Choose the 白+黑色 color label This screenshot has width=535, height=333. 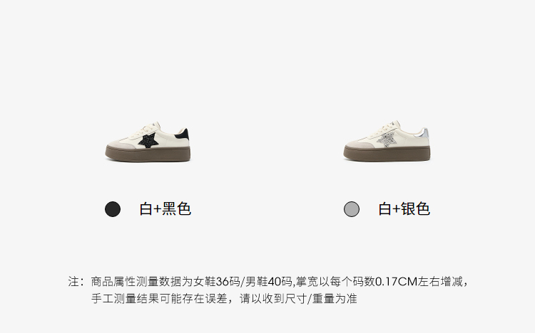[x=165, y=208]
